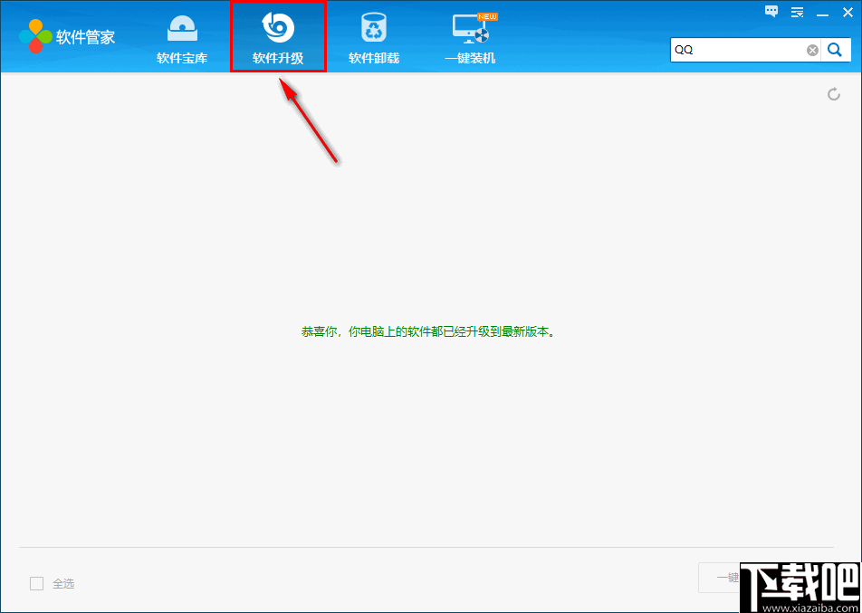This screenshot has height=613, width=862.
Task: Open the feedback speech-bubble icon
Action: 771,12
